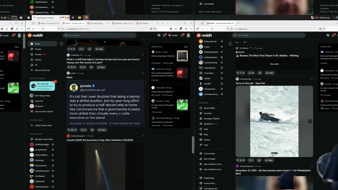The width and height of the screenshot is (338, 190).
Task: Open Task View on the taskbar
Action: (x=73, y=18)
